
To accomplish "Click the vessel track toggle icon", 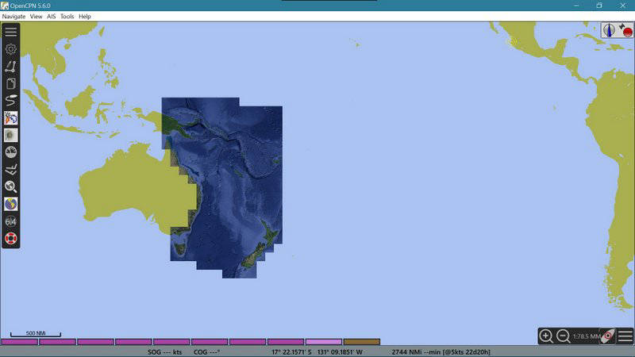I will point(11,101).
